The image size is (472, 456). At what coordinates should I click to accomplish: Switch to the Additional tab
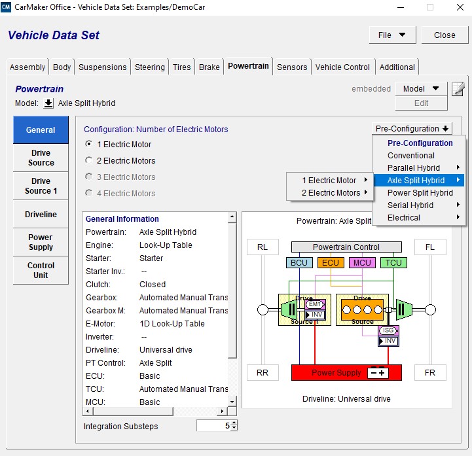(x=397, y=67)
